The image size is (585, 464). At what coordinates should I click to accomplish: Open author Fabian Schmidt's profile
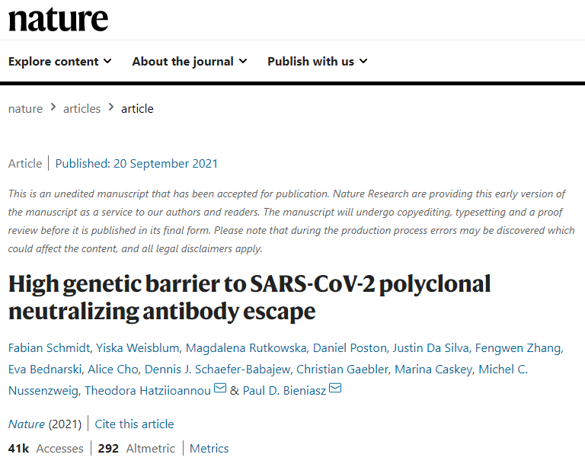click(x=50, y=348)
